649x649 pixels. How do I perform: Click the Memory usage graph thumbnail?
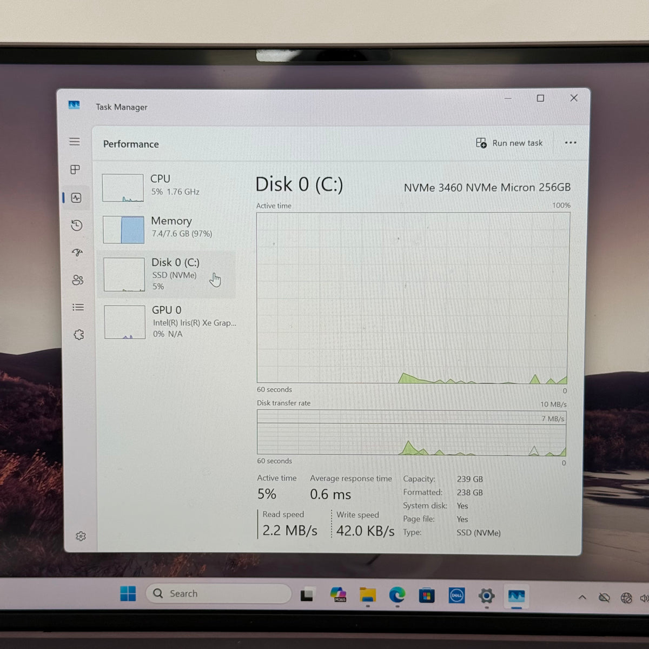(x=124, y=229)
